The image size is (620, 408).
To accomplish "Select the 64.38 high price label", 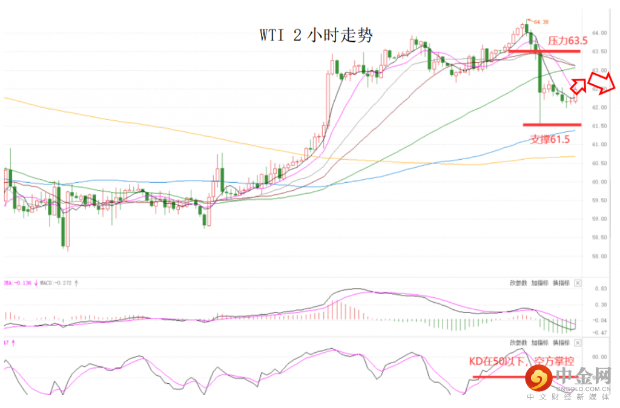I will [541, 22].
